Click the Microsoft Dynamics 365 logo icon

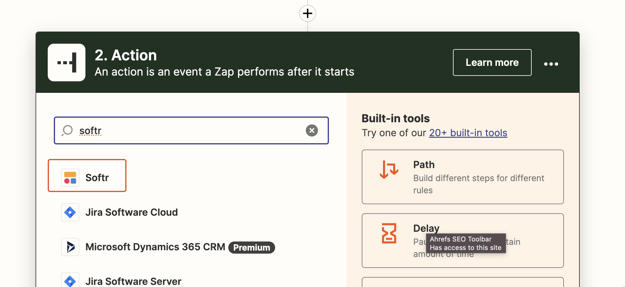70,247
